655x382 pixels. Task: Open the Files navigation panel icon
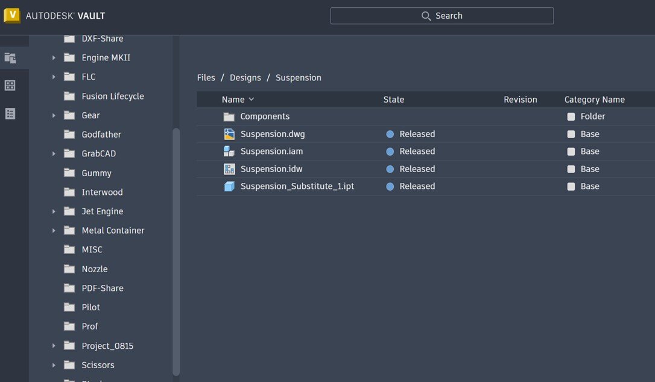10,57
